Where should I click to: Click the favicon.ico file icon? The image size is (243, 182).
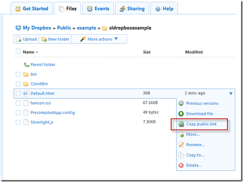pyautogui.click(x=26, y=103)
